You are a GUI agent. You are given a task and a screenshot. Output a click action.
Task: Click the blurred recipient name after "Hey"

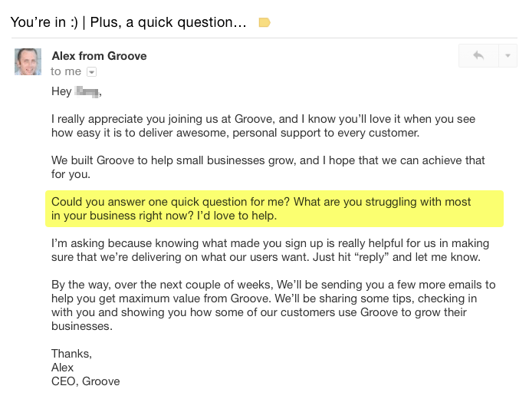coord(87,91)
